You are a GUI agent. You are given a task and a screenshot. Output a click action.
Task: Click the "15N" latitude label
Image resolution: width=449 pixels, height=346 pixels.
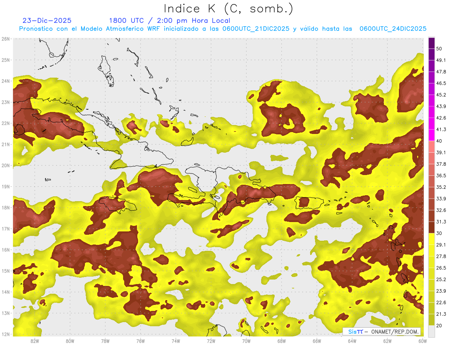(x=6, y=271)
